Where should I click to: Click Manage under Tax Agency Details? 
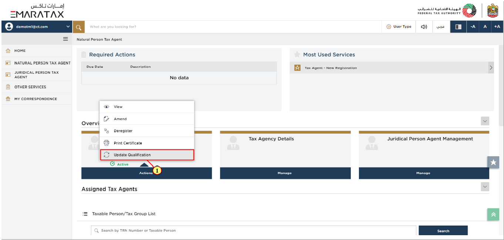click(x=285, y=173)
